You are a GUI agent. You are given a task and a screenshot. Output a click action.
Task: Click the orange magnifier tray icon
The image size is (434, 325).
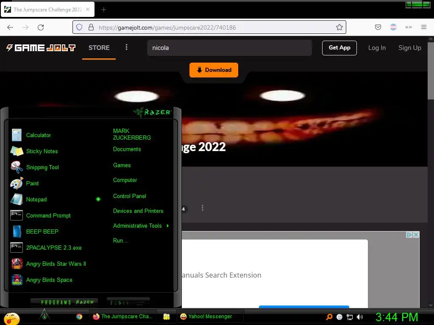[329, 317]
